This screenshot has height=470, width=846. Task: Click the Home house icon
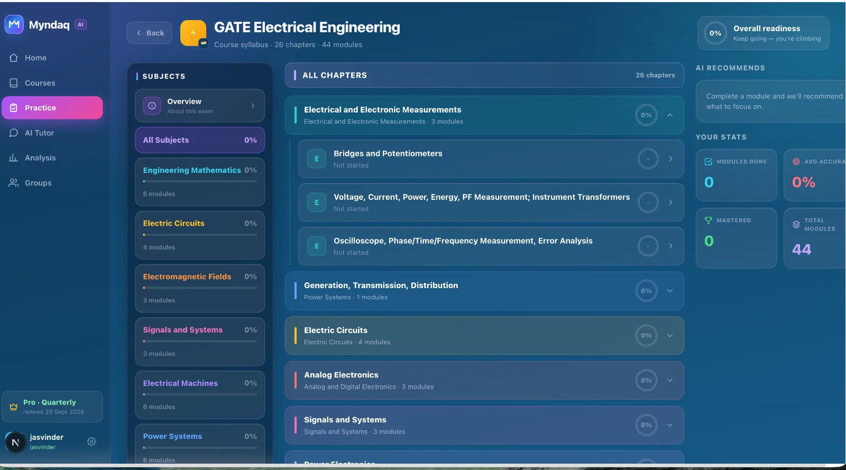[14, 58]
